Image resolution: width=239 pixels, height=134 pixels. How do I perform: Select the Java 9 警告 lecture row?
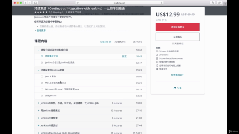(x=90, y=76)
